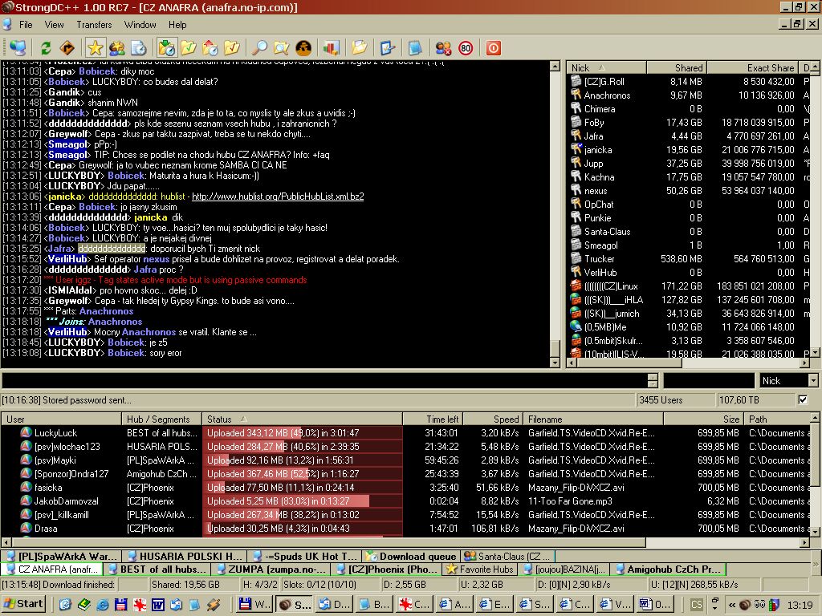Click Speed column header in transfers

click(x=492, y=419)
